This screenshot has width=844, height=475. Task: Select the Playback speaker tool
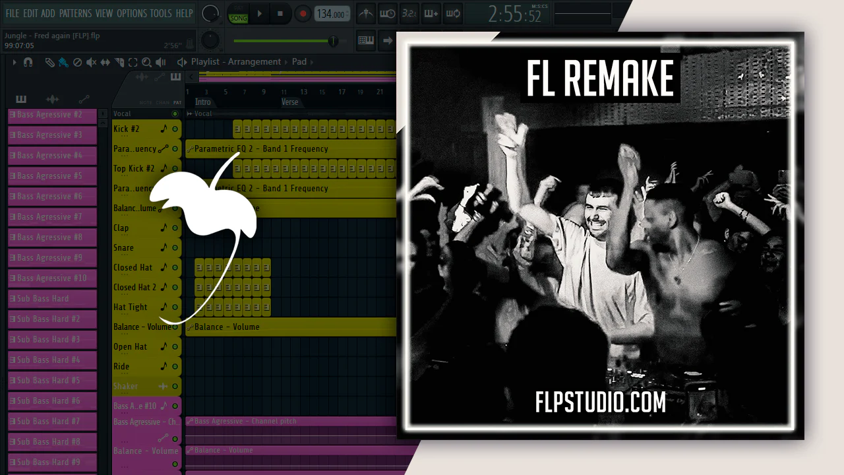pyautogui.click(x=162, y=62)
